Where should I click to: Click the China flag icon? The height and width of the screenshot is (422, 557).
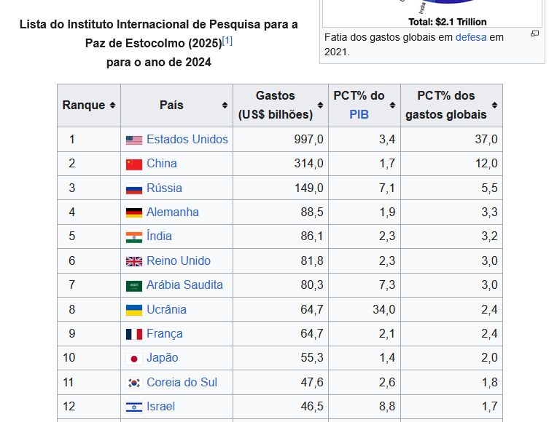[134, 164]
